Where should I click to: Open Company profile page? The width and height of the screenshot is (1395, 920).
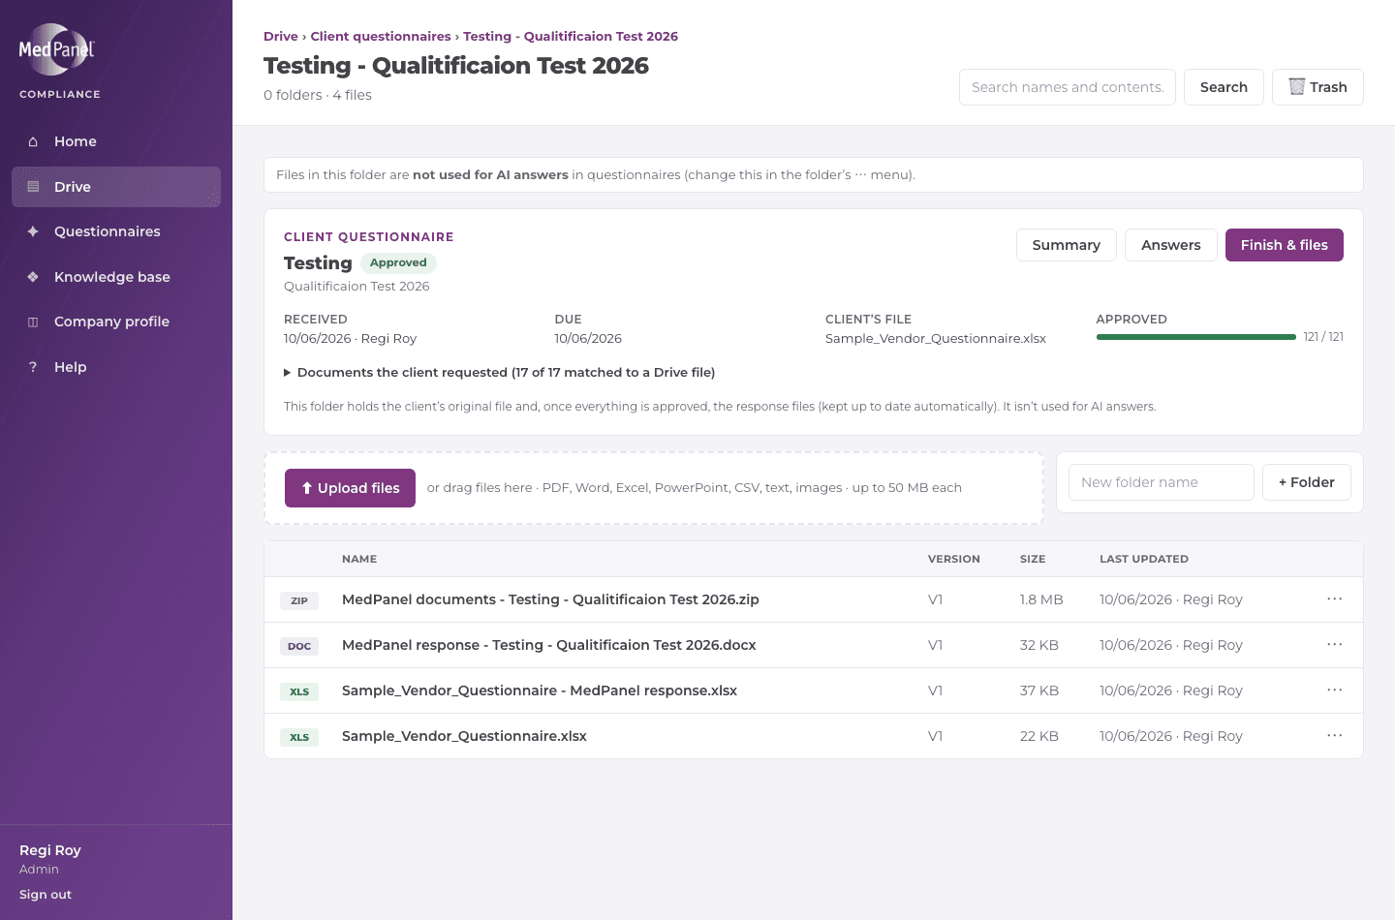116,322
